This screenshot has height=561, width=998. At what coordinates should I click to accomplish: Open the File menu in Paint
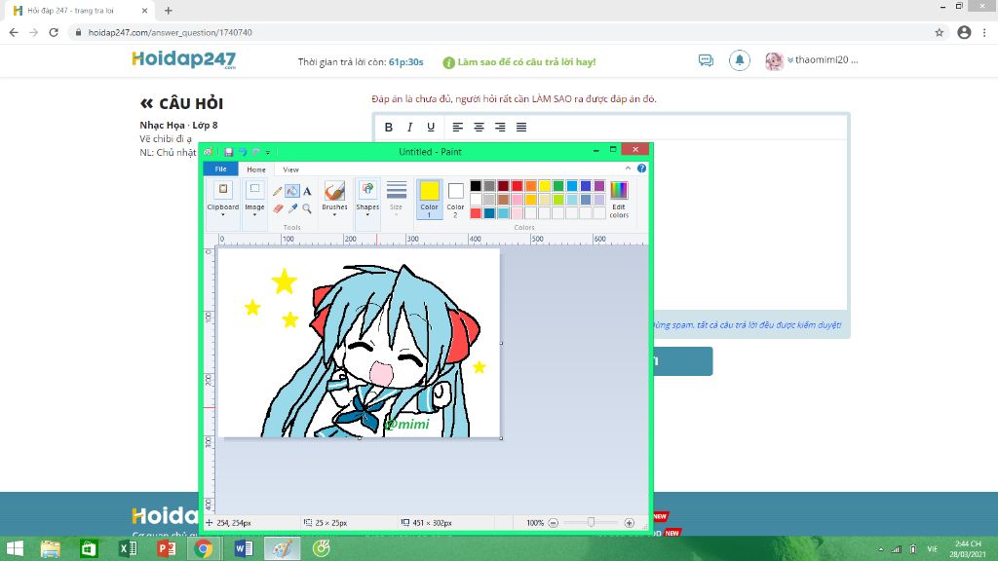coord(220,168)
